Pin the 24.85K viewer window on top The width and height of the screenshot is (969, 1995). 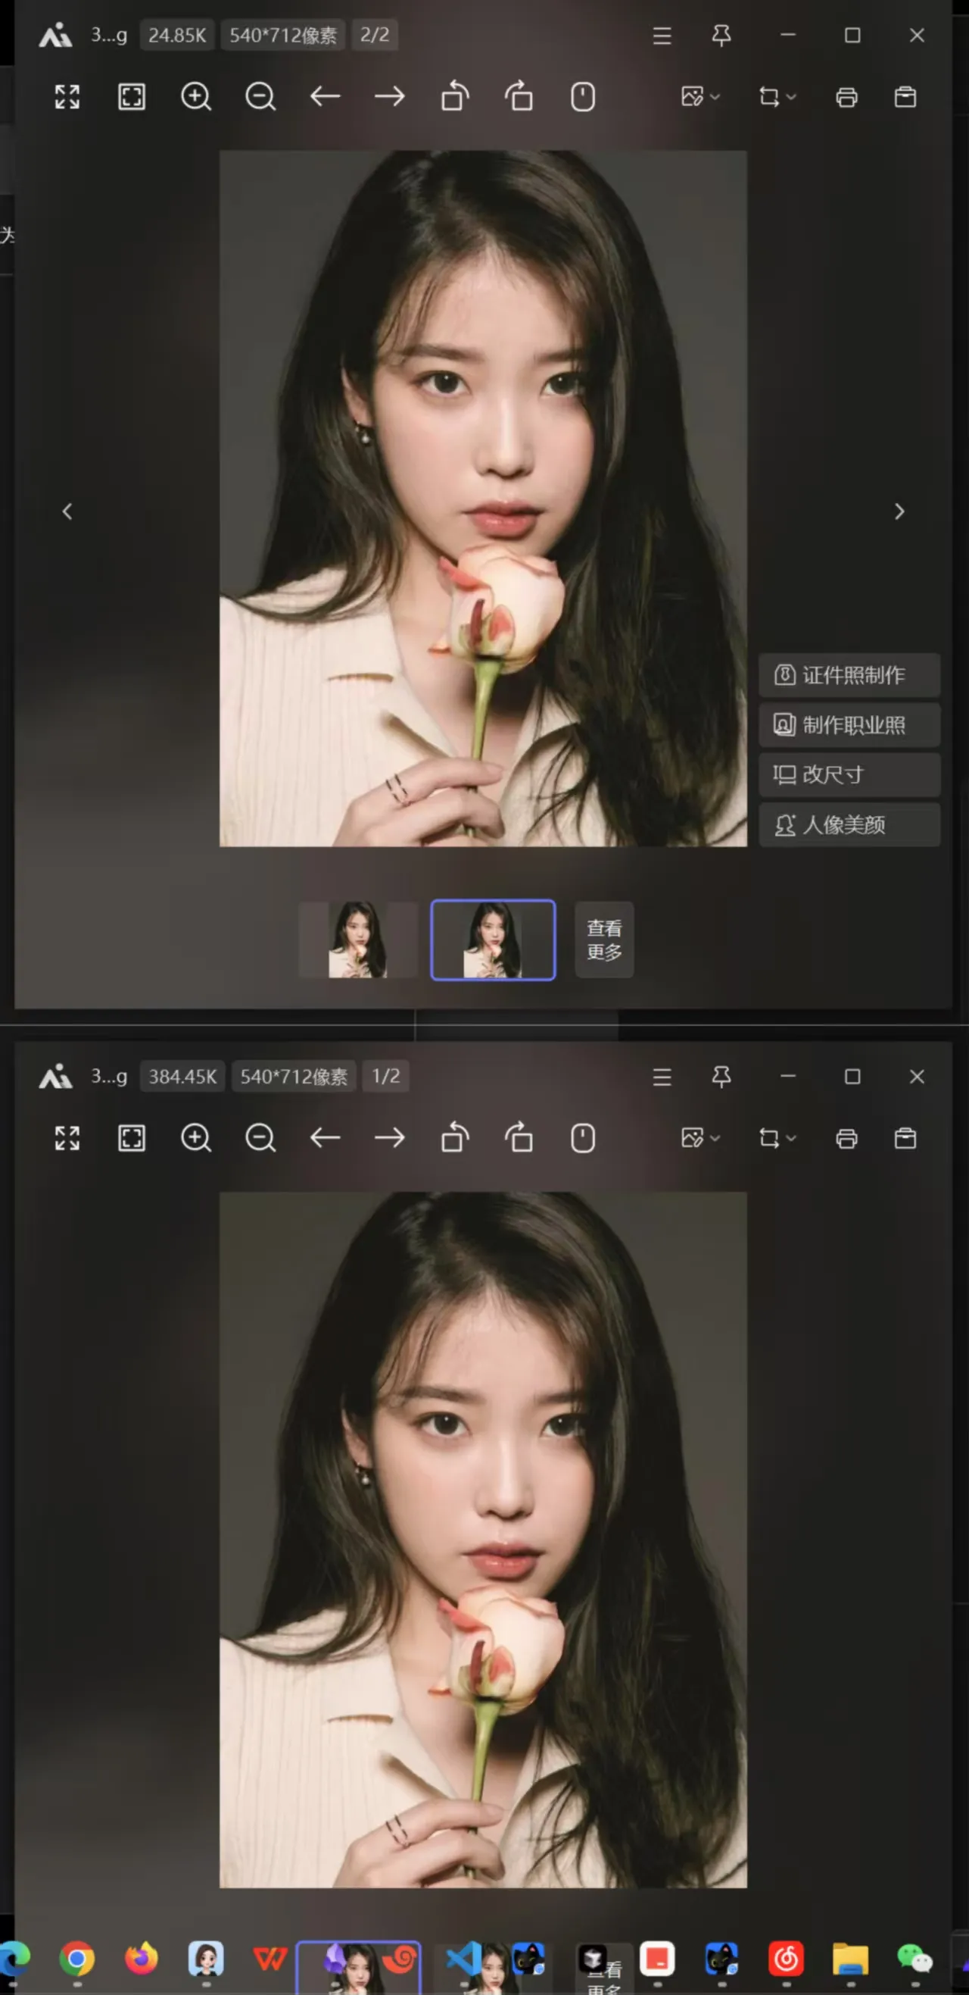pos(721,36)
